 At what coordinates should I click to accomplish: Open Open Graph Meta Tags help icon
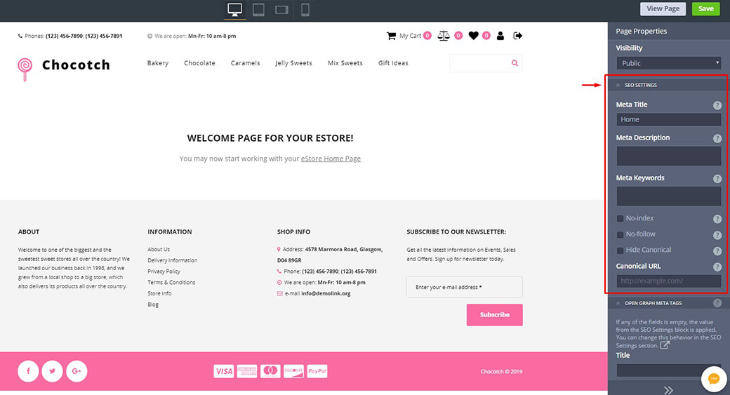pos(717,303)
